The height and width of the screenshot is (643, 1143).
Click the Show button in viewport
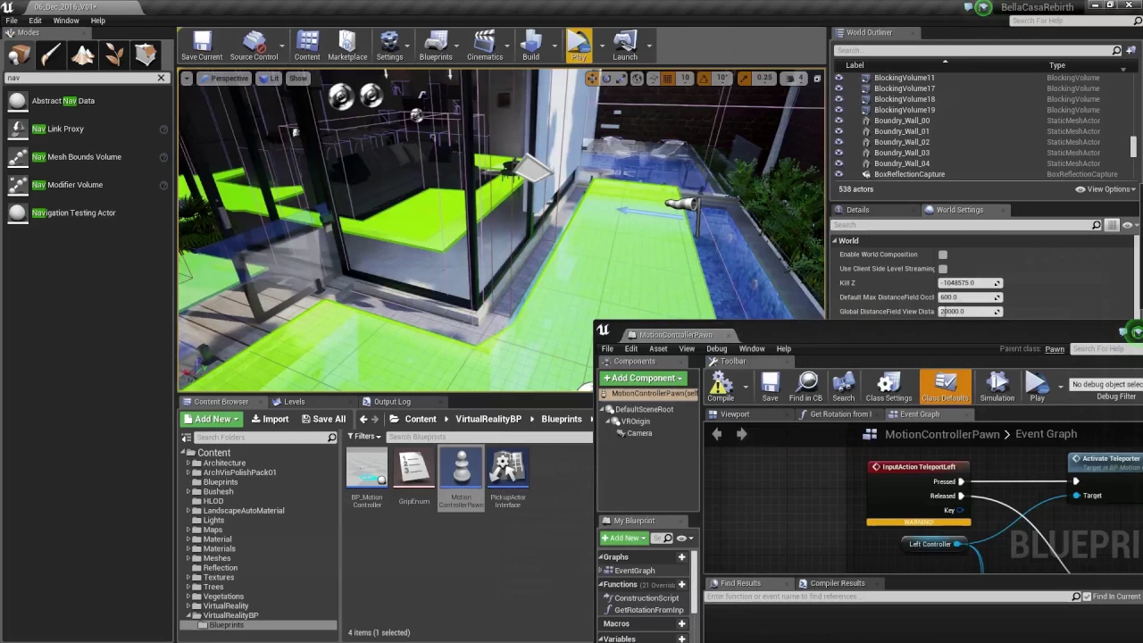pos(298,79)
